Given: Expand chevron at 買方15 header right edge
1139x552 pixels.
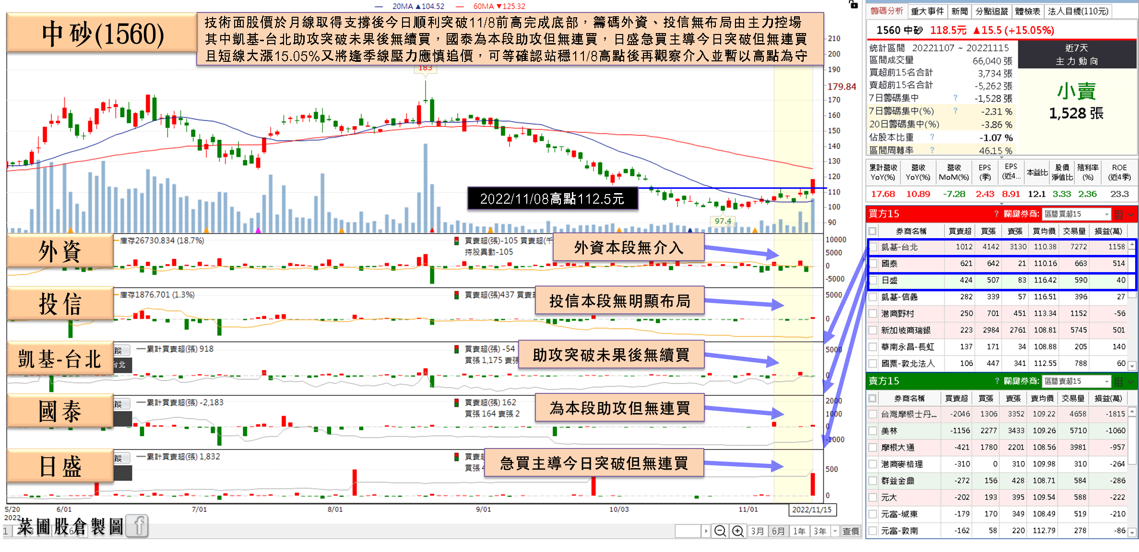Looking at the screenshot, I should click(x=1131, y=215).
